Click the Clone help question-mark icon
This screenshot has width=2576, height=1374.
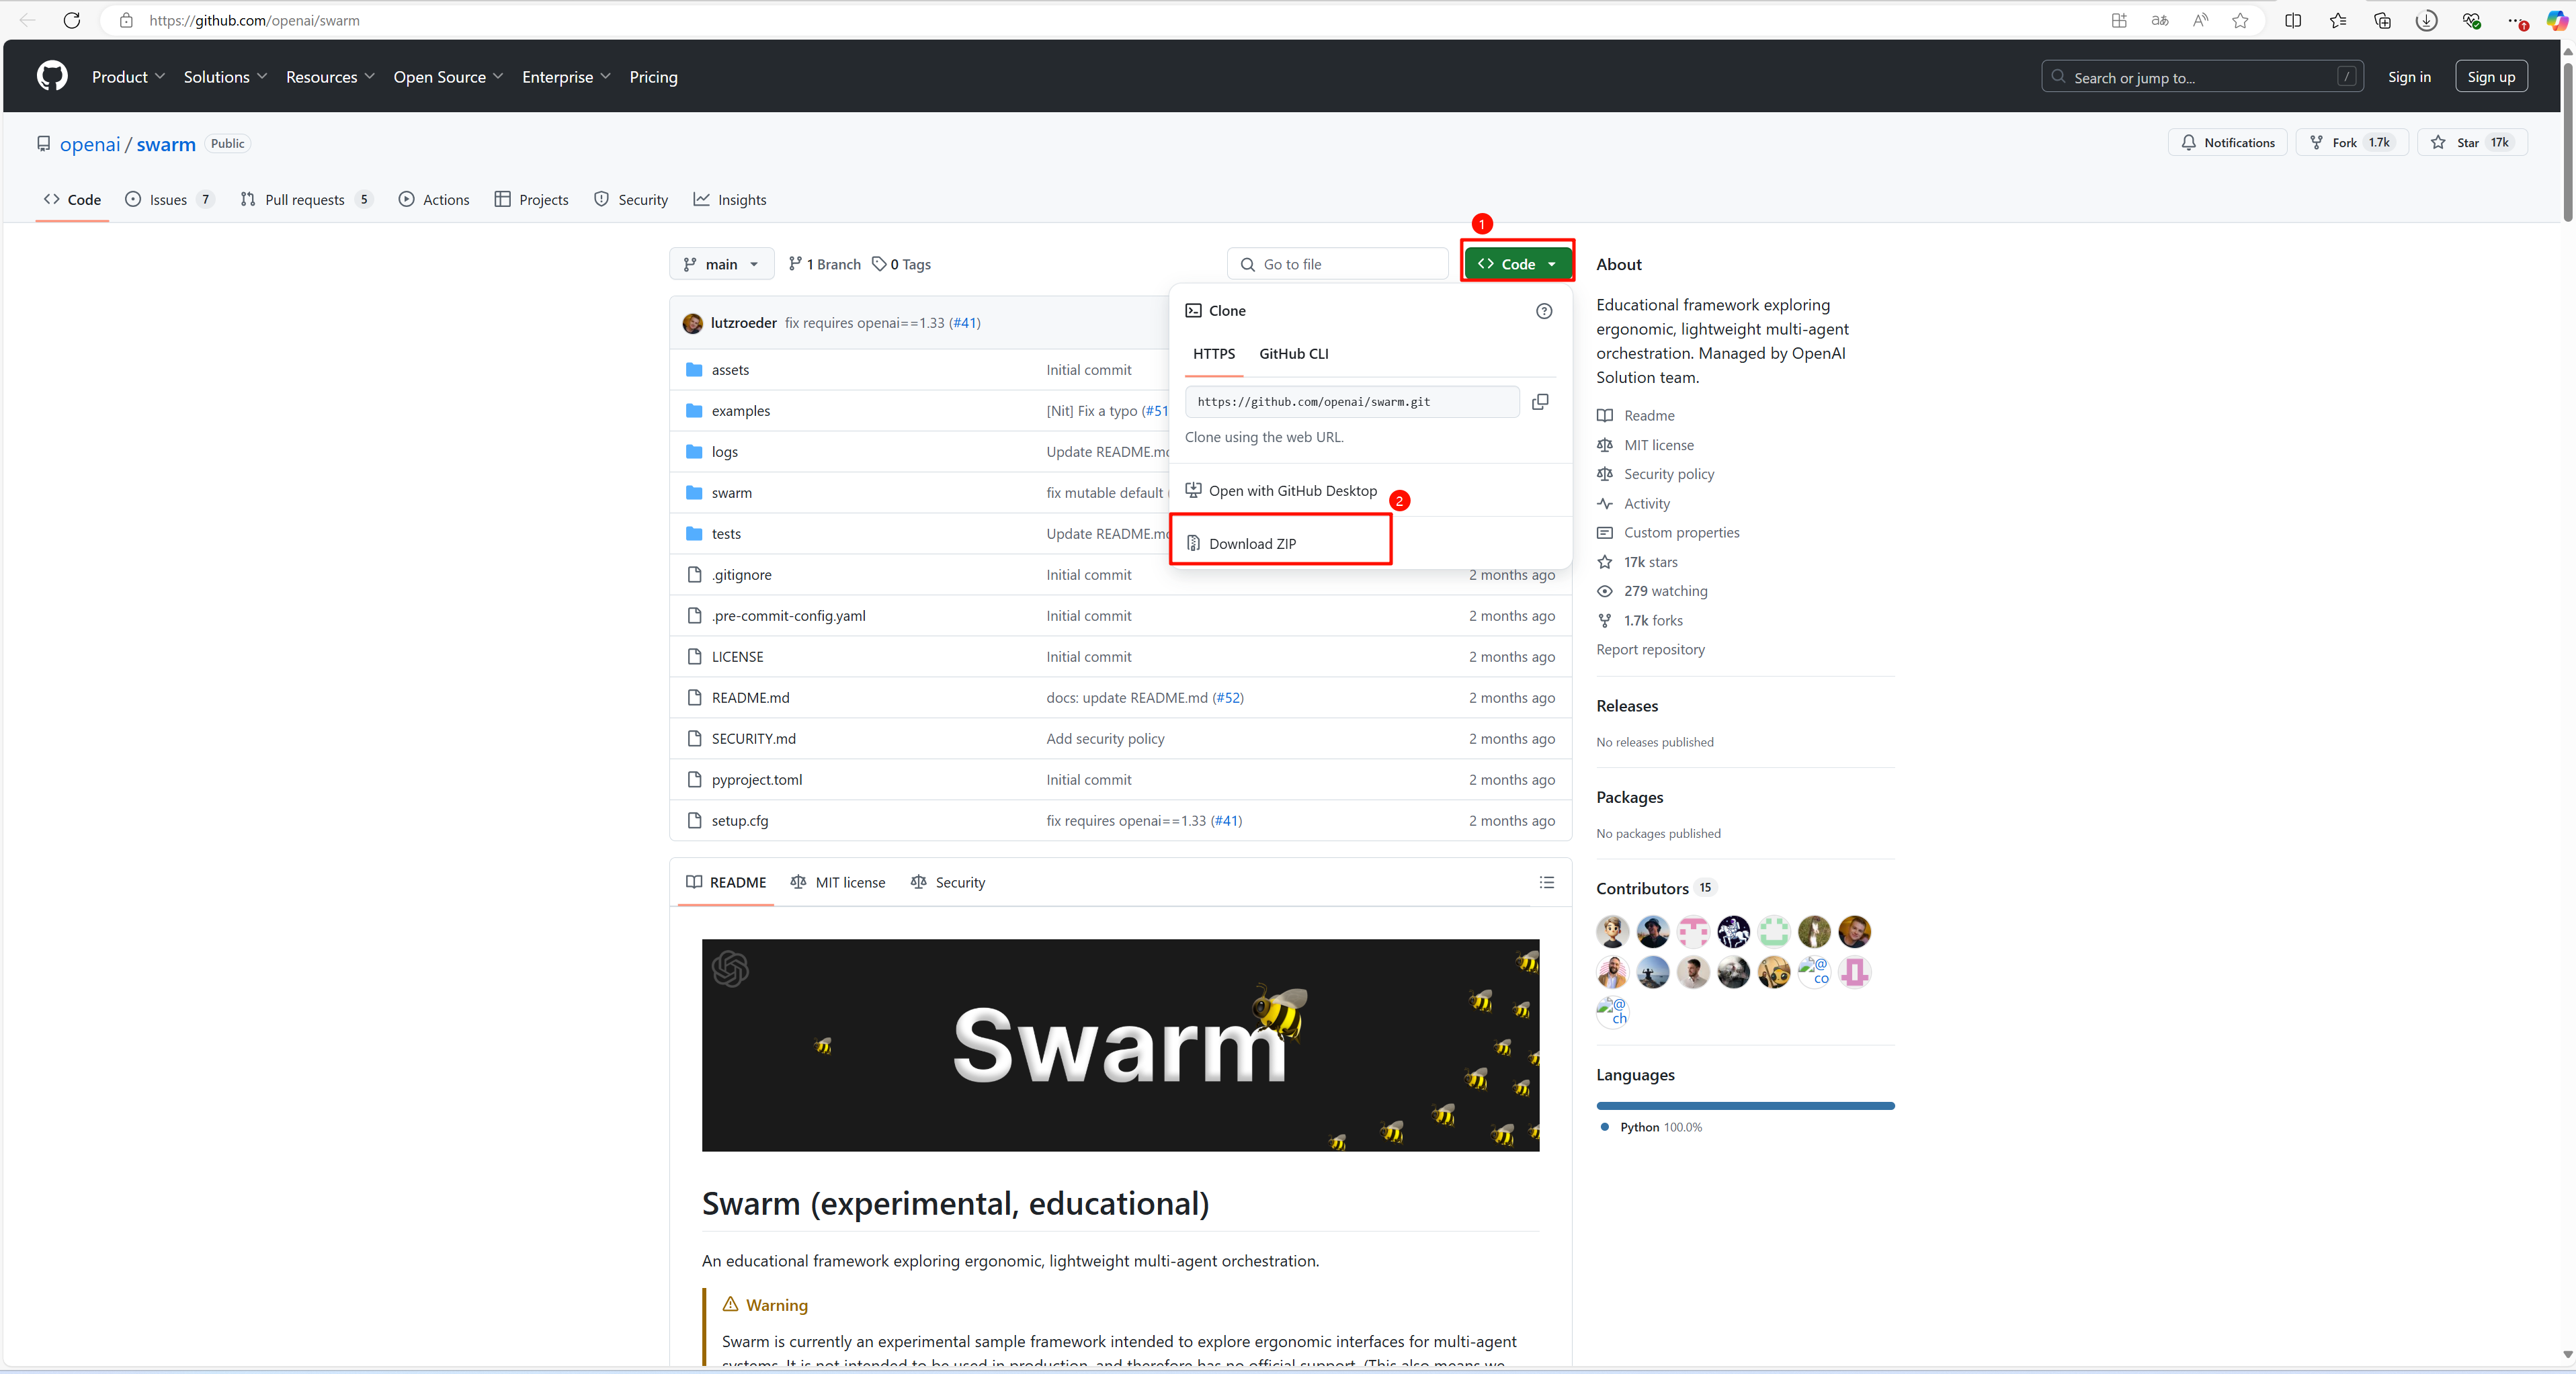coord(1544,311)
